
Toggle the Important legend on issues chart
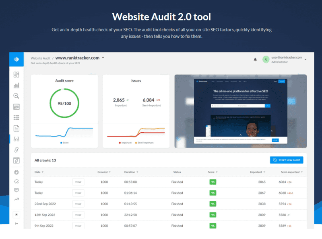click(125, 143)
